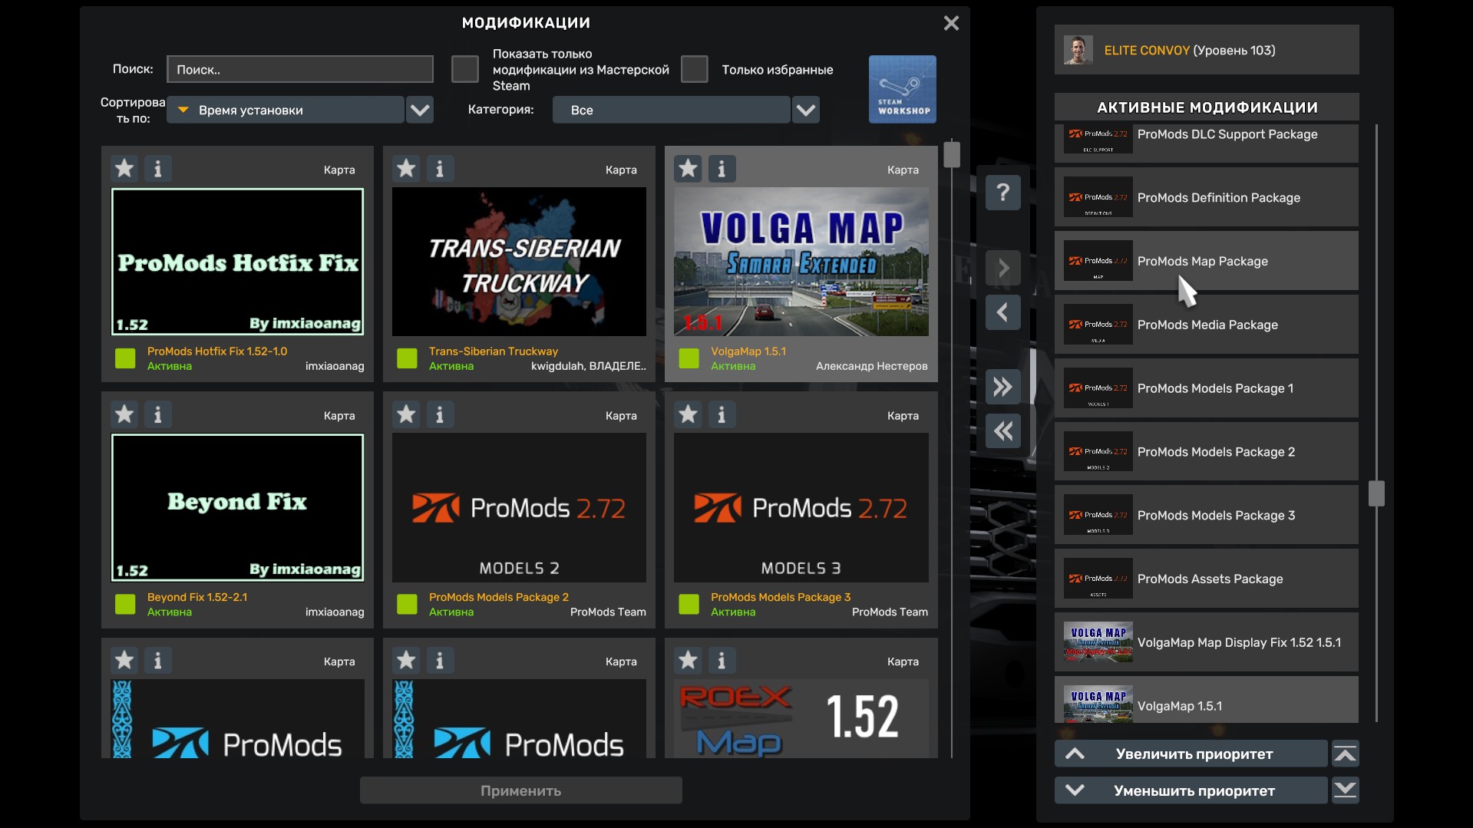
Task: Select VolgaMap Map Display Fix 1.52 1.5.1
Action: 1207,642
